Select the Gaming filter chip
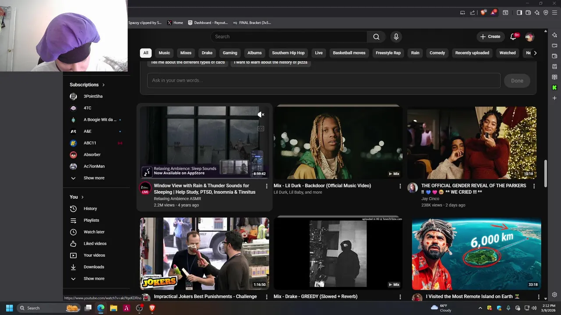The image size is (561, 315). [230, 53]
